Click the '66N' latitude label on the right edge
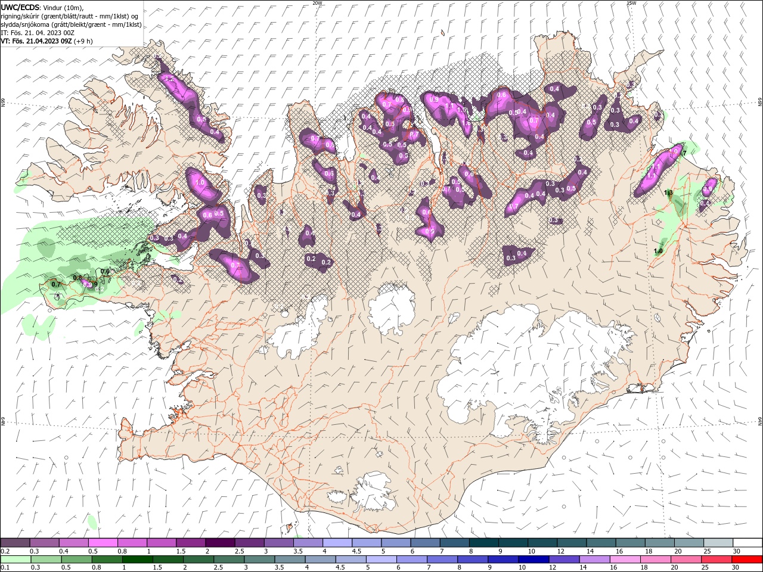The width and height of the screenshot is (763, 572). click(760, 103)
